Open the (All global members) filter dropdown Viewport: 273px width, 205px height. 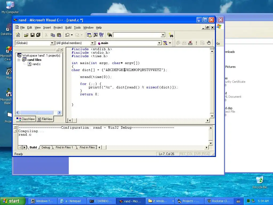92,43
